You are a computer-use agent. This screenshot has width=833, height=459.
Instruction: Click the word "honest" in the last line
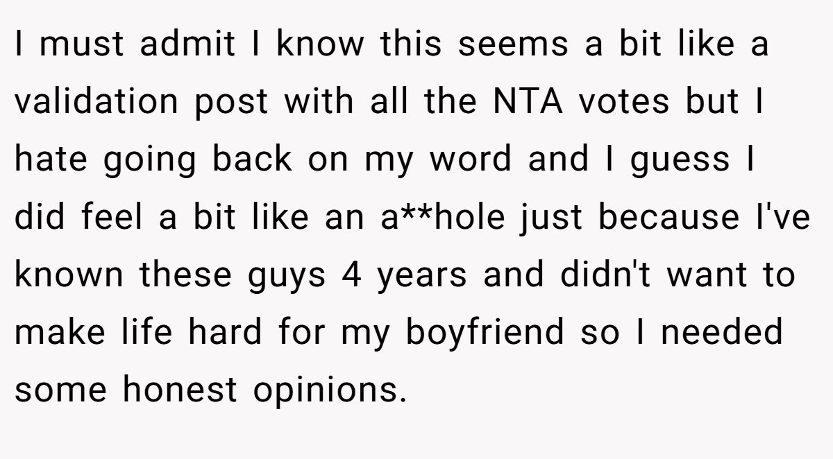(x=181, y=390)
